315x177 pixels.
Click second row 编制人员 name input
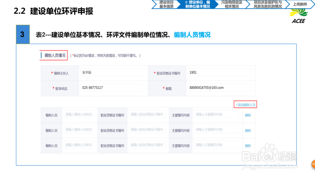(79, 130)
